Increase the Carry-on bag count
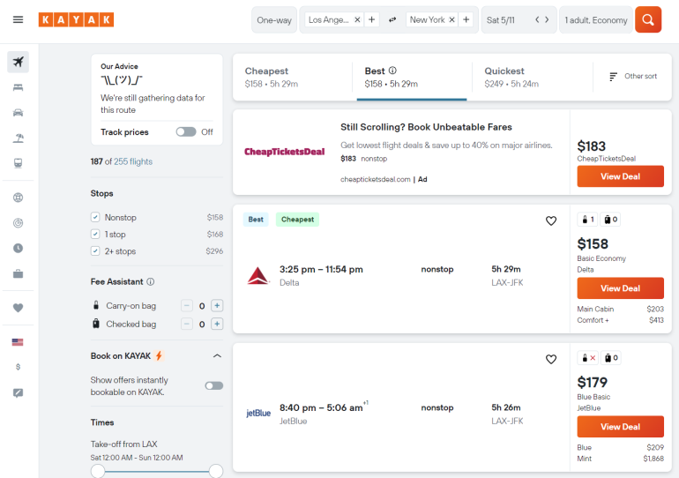Viewport: 679px width, 478px height. click(217, 306)
